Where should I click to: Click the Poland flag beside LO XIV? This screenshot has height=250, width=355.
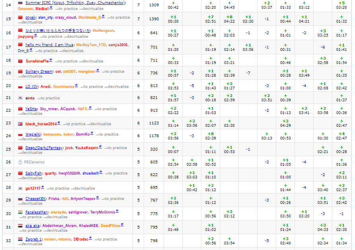(20, 87)
